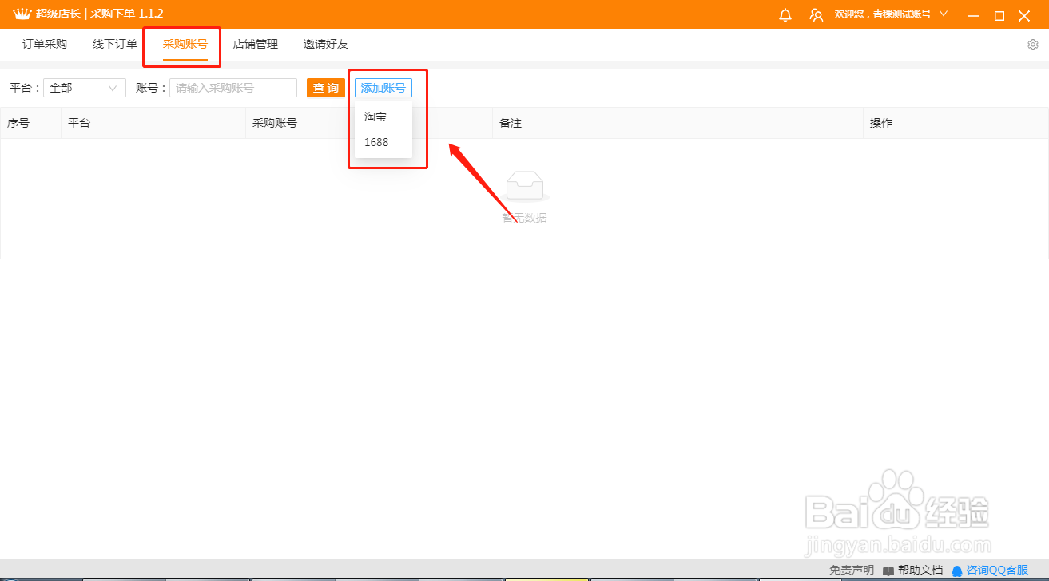Image resolution: width=1049 pixels, height=581 pixels.
Task: Click the notification bell icon
Action: click(785, 15)
